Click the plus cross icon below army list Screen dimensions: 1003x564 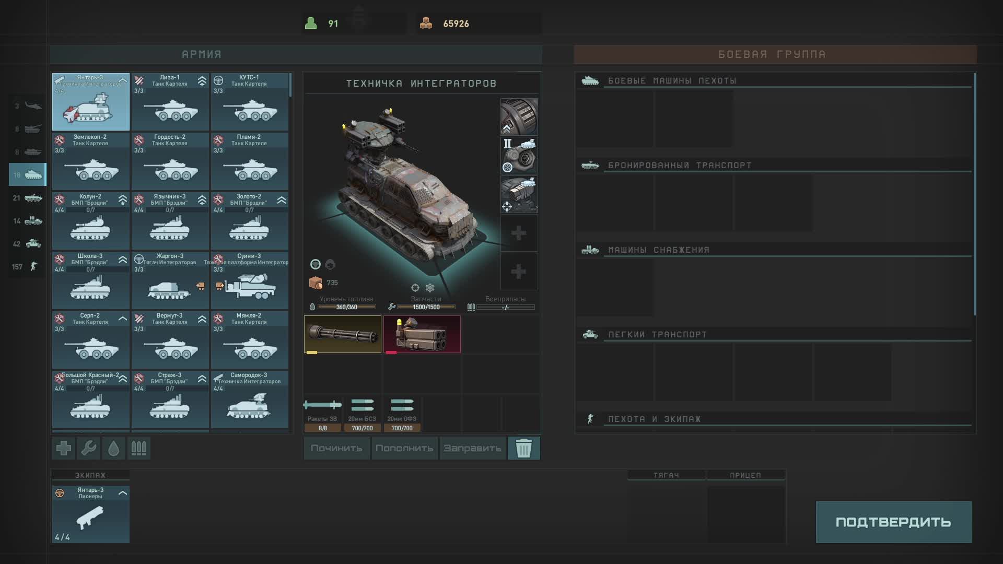tap(64, 448)
